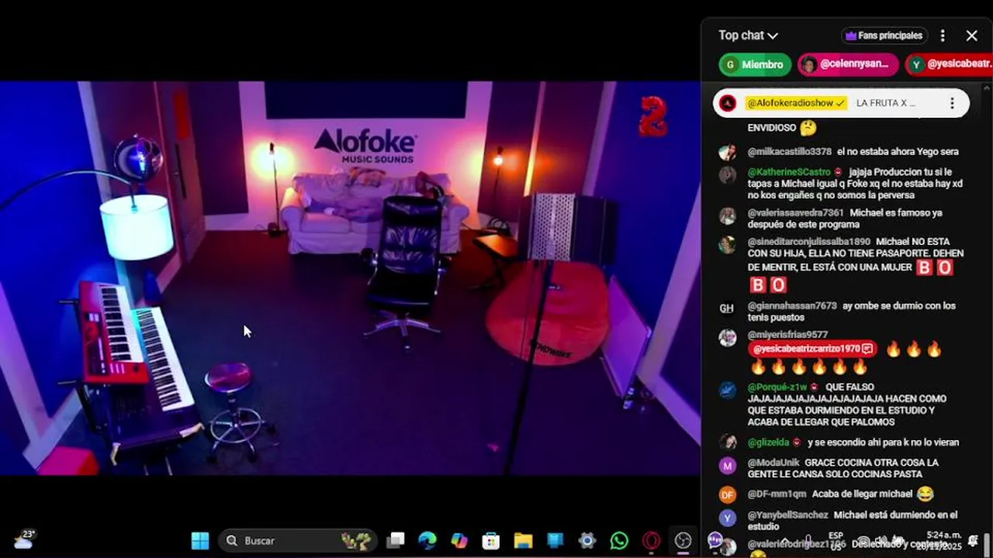
Task: Click Alofokeradioshow avatar in pinned message
Action: pyautogui.click(x=728, y=103)
